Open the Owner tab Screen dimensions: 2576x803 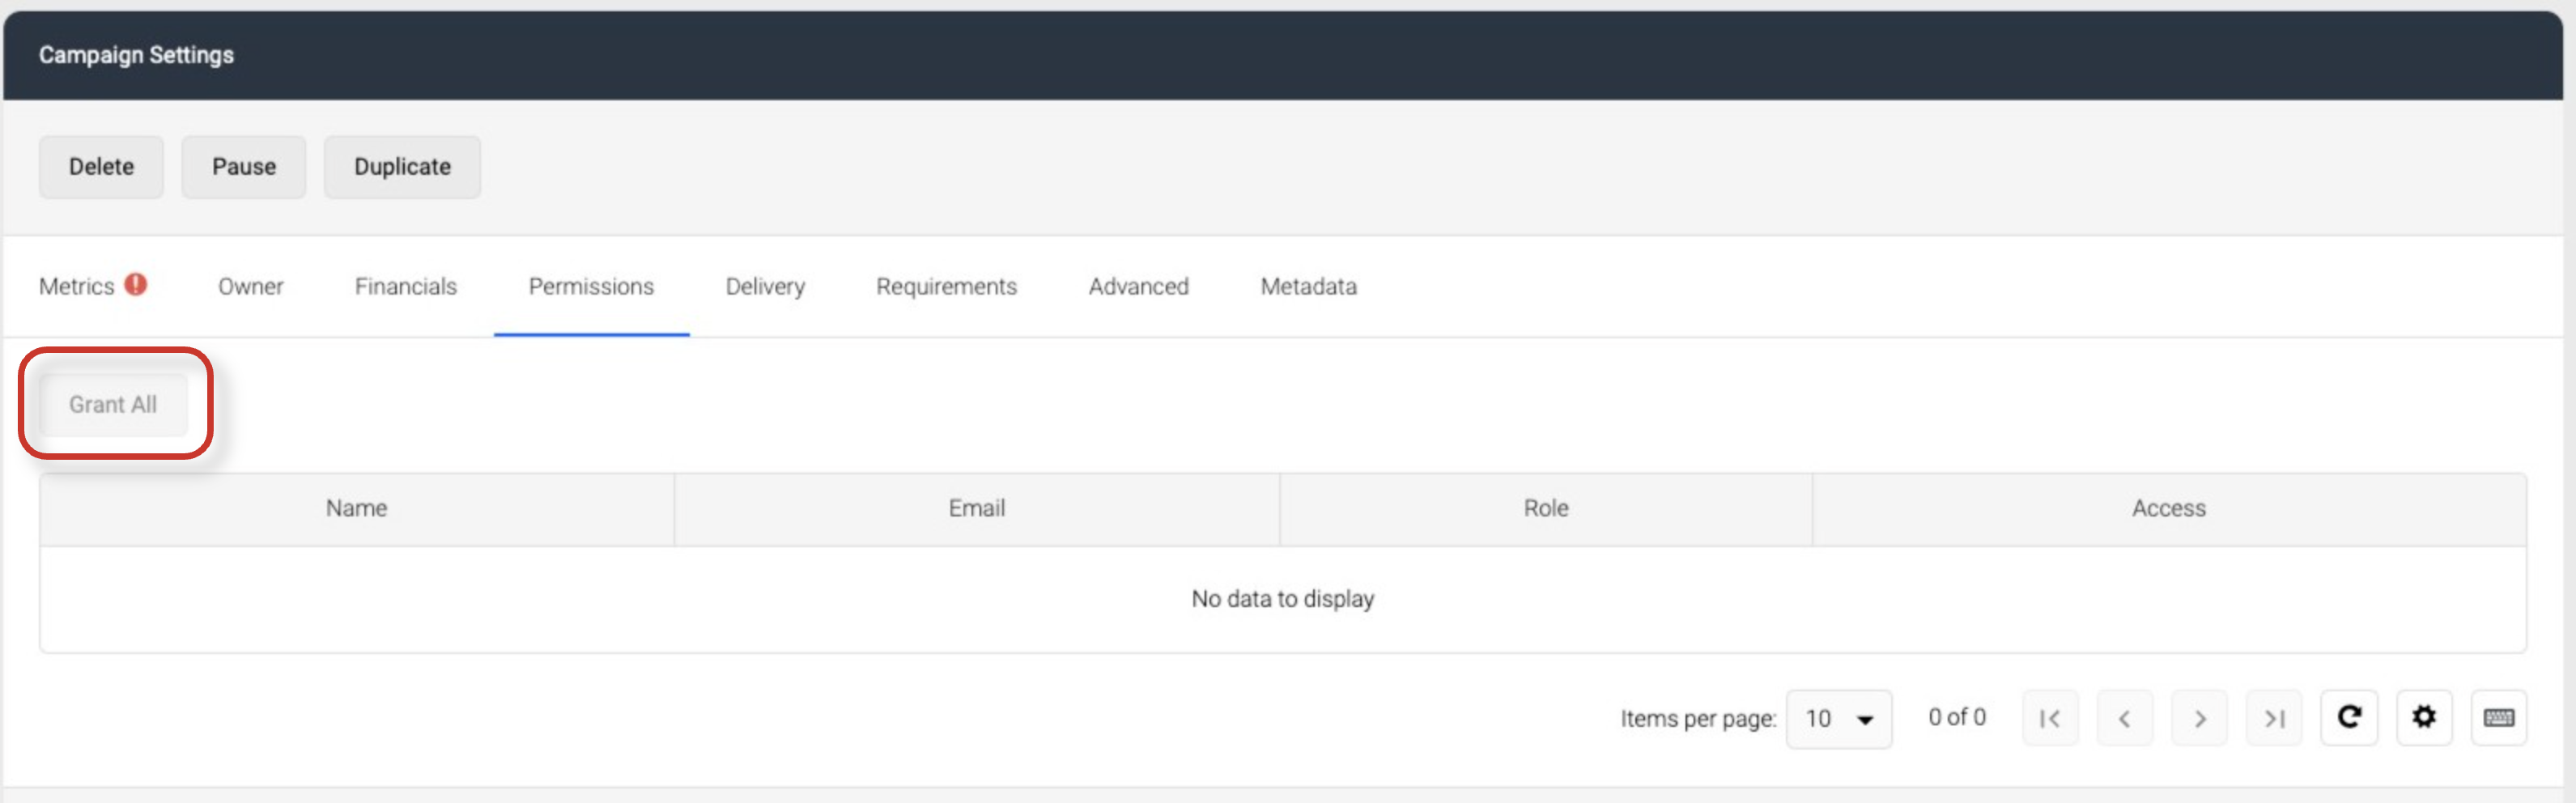coord(250,286)
